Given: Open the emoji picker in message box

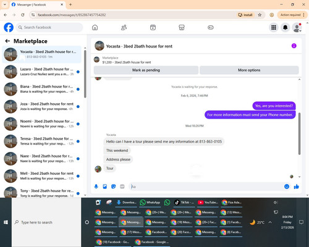Looking at the screenshot, I should point(287,186).
